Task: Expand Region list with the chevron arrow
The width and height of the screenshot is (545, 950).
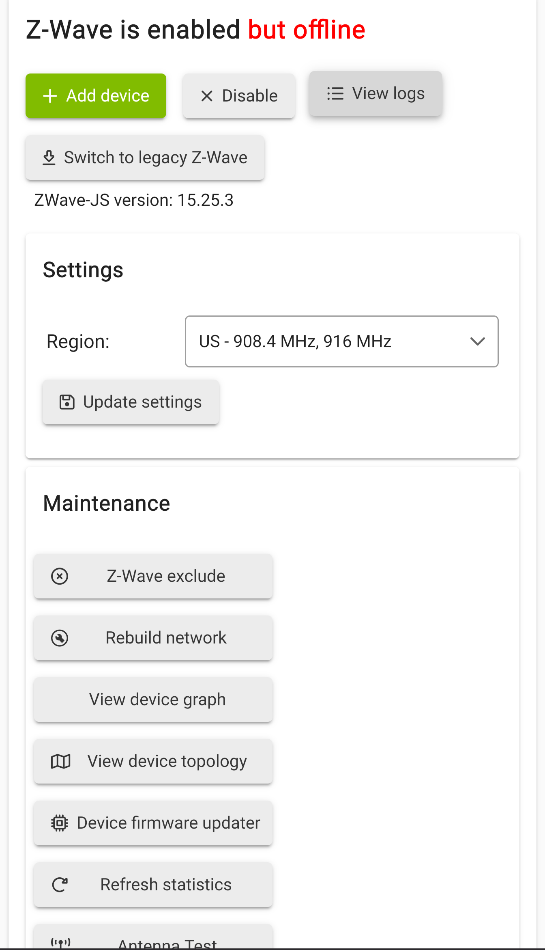Action: tap(478, 341)
